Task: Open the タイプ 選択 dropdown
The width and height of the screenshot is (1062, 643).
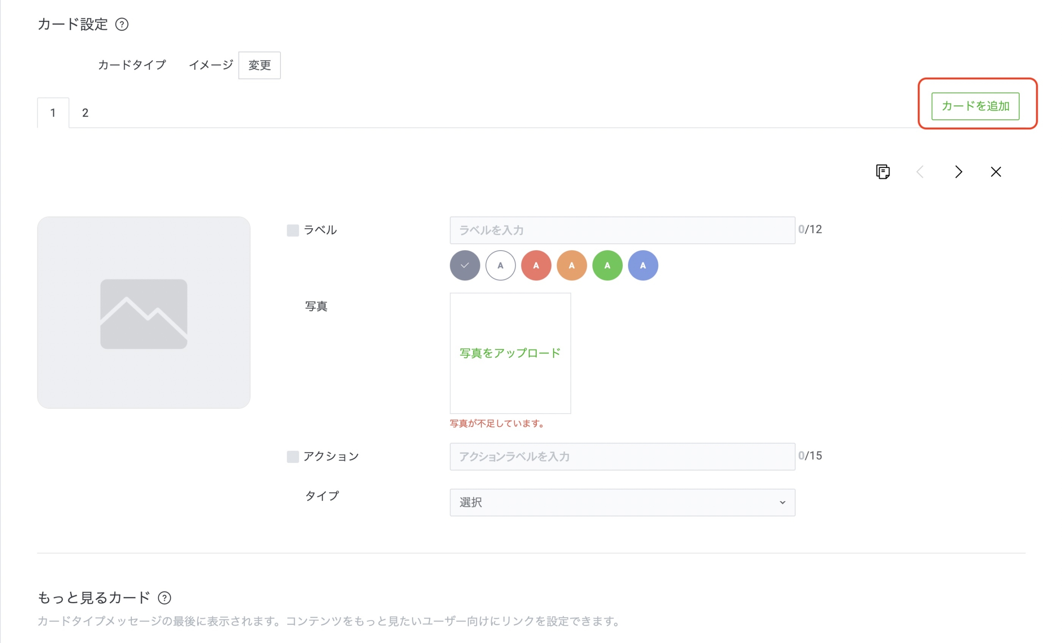Action: click(x=622, y=502)
